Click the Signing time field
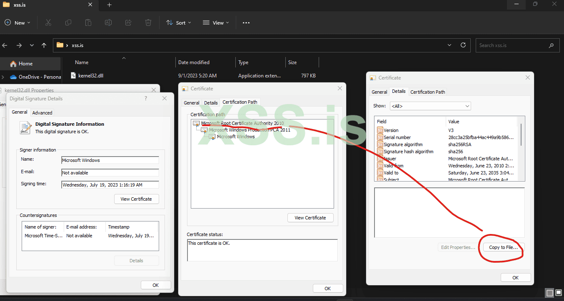 pos(110,185)
